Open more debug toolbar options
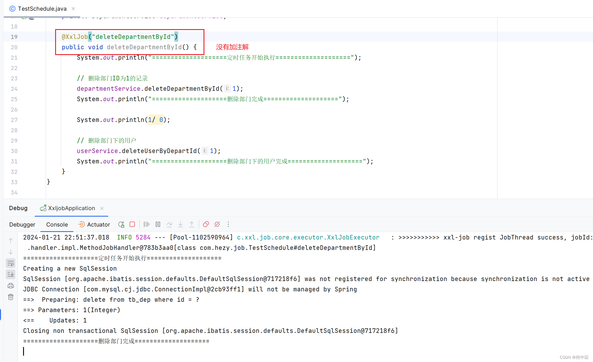Screen dimensions: 593x362 tap(228, 224)
